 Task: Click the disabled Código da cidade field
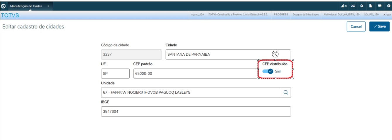coord(131,54)
